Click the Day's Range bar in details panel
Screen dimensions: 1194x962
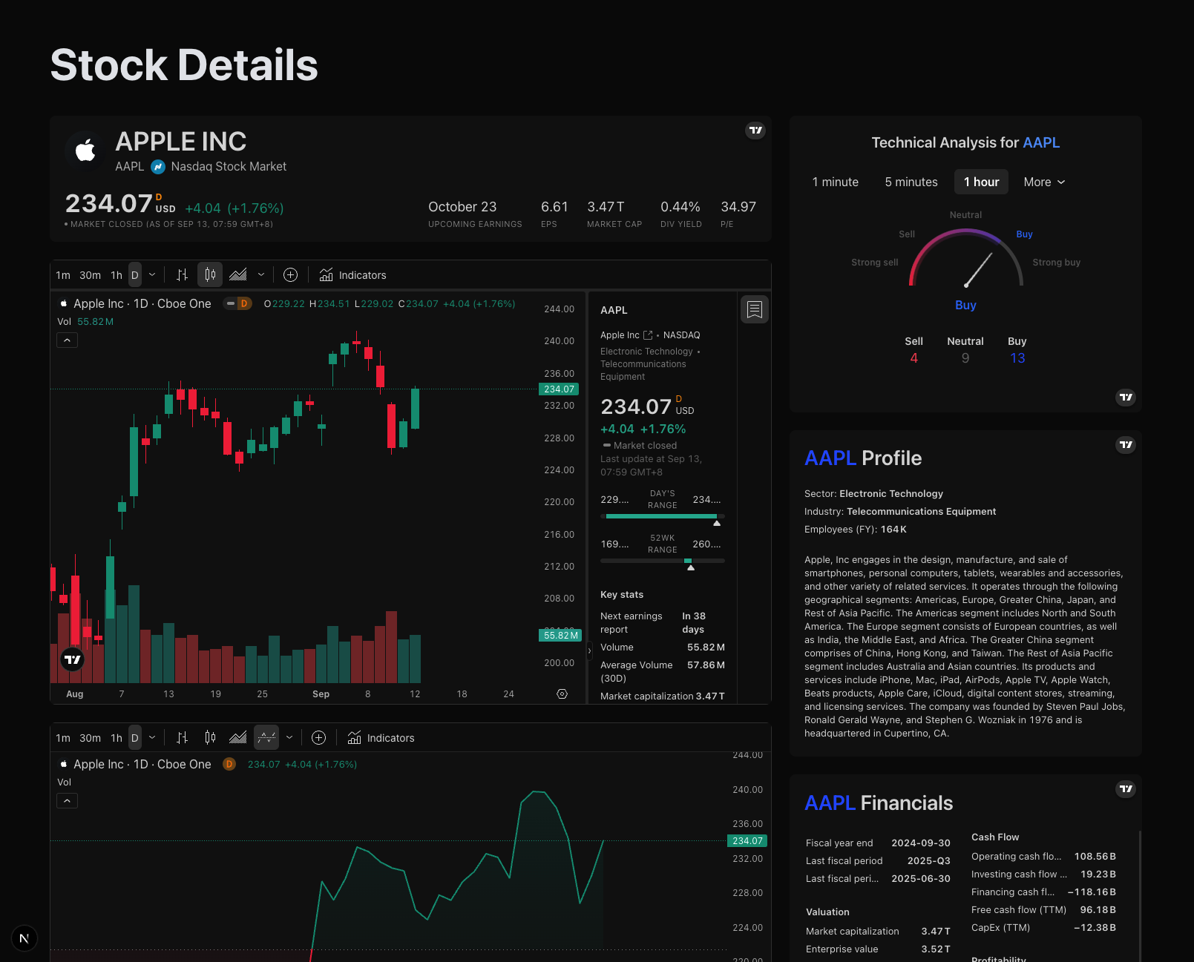[663, 516]
